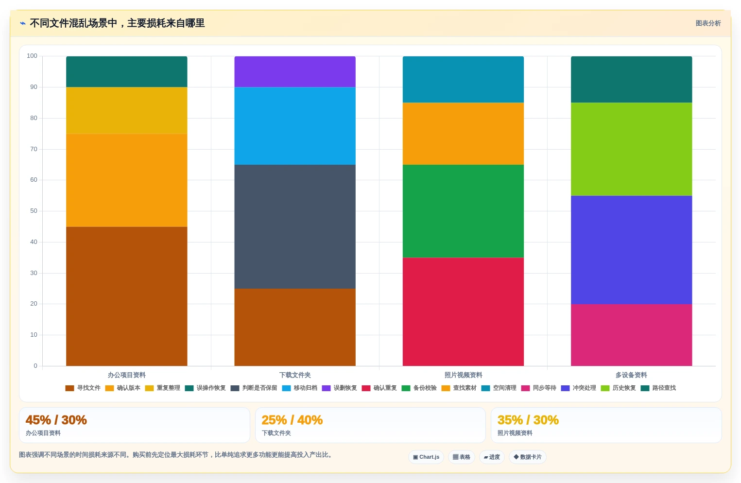The image size is (741, 483).
Task: Click the teal-blue top of 照片视频资料 bar
Action: click(463, 80)
